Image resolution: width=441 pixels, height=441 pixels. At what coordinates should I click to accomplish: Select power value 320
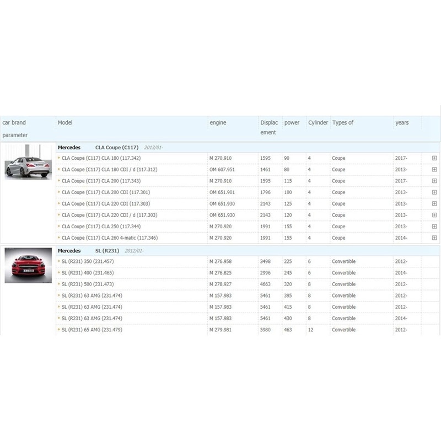[x=288, y=284]
